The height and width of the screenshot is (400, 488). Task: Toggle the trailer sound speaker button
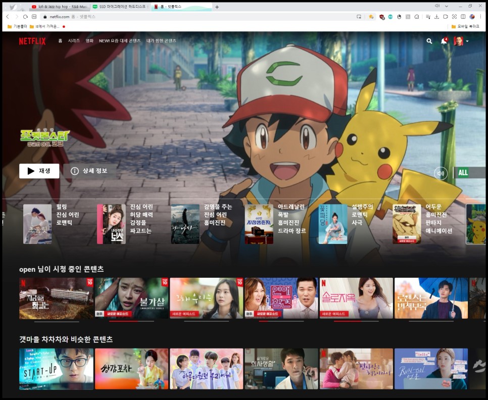(x=441, y=173)
